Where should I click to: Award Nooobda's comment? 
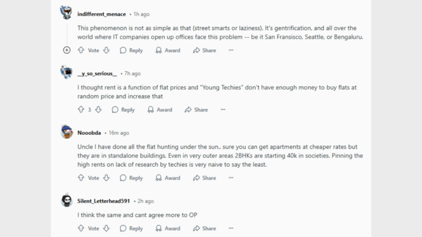click(168, 177)
